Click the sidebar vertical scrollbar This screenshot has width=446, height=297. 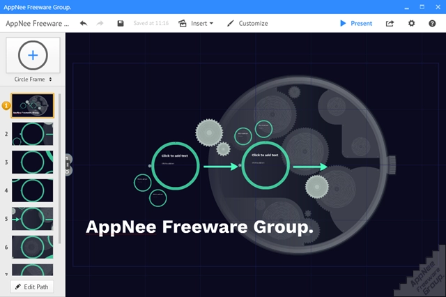59,169
